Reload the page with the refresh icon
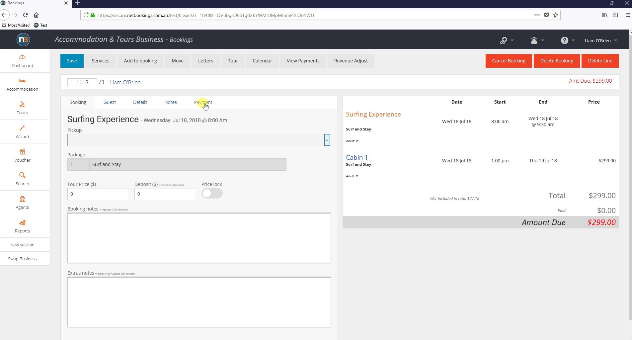 tap(26, 15)
